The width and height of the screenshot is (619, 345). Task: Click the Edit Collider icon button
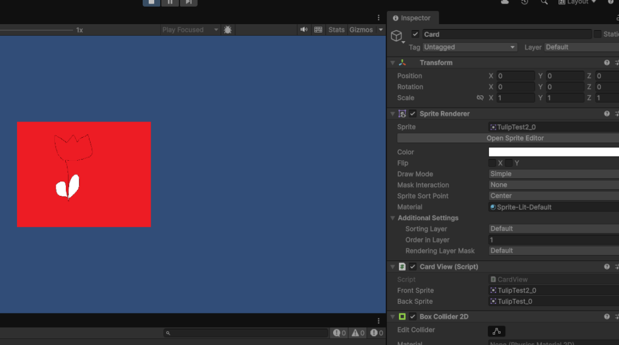pos(496,330)
